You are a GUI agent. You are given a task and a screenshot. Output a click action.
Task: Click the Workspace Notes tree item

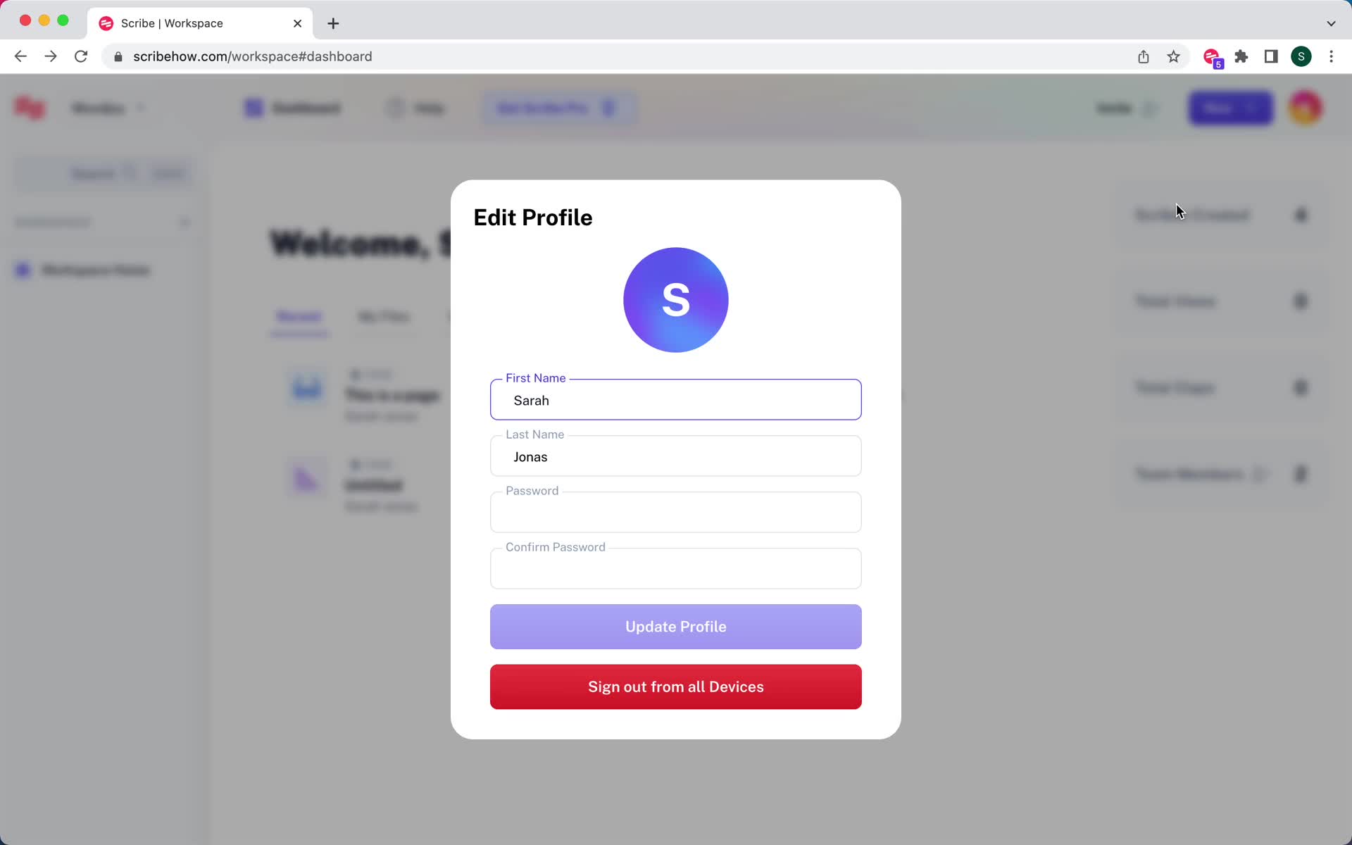[x=95, y=270]
